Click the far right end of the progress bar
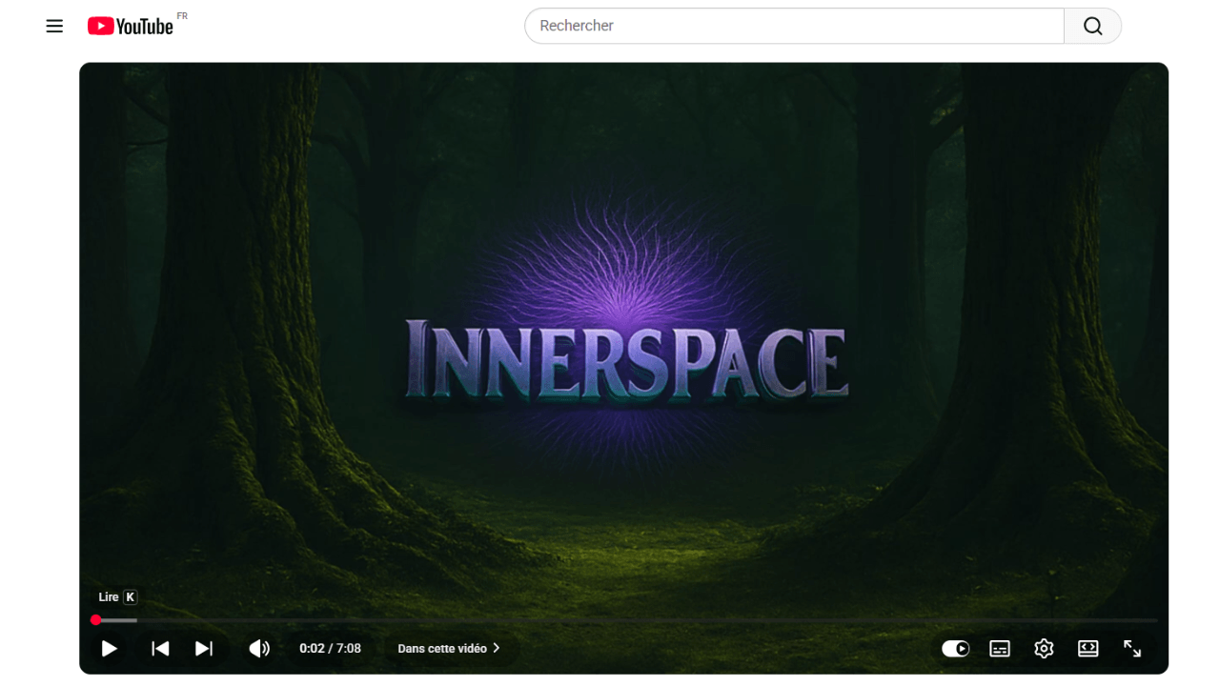 point(1155,620)
